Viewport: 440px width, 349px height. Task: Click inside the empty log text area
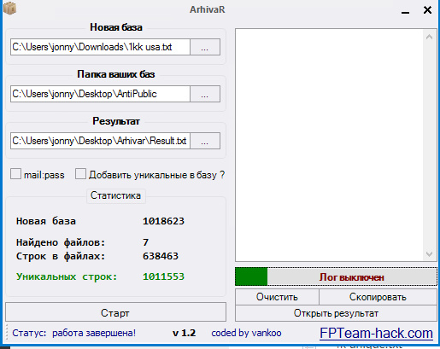point(329,145)
